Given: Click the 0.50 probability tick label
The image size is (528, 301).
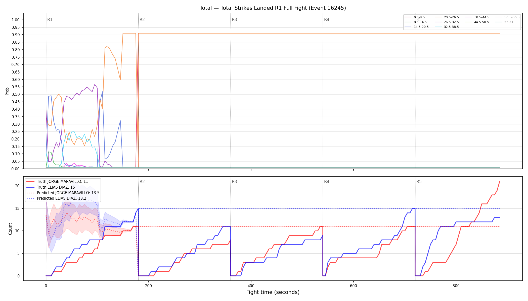Looking at the screenshot, I should (15, 95).
